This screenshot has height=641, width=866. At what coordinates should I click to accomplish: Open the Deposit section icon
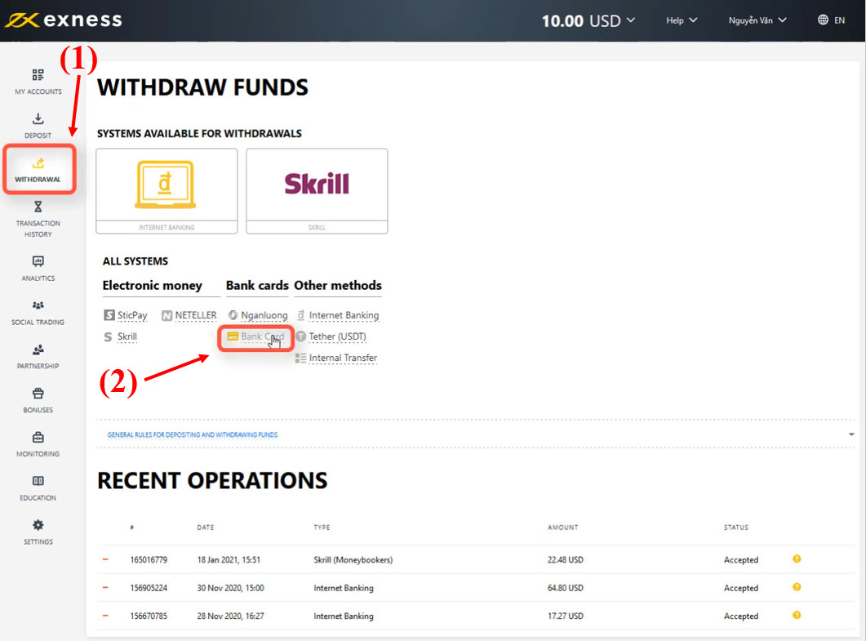click(x=38, y=118)
